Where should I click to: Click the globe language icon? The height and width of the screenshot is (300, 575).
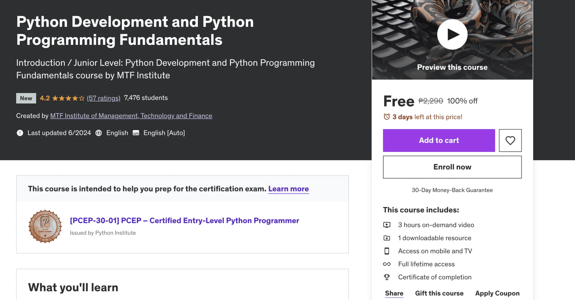point(99,133)
